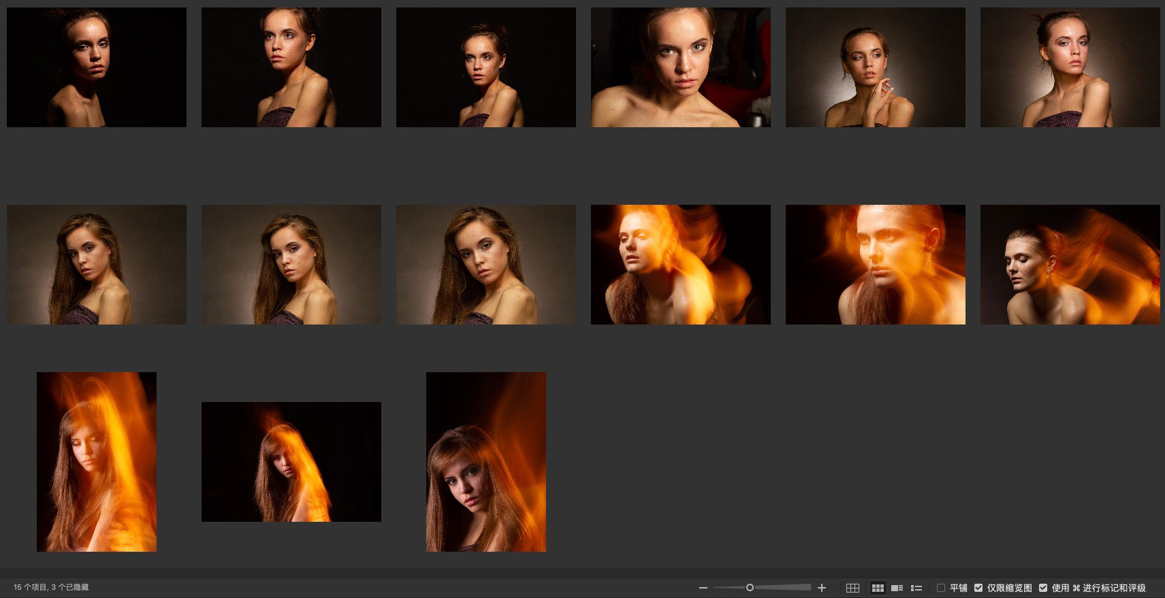1165x598 pixels.
Task: Uncheck the 仅限缩览图 option
Action: 978,588
